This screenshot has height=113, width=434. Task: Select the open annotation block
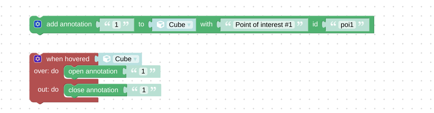coord(93,71)
